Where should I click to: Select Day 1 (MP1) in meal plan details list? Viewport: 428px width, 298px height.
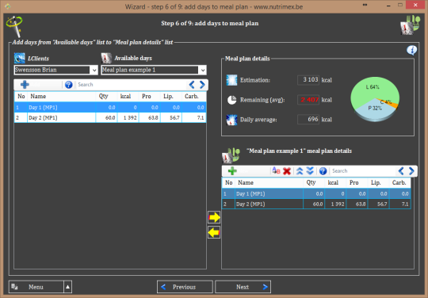coord(316,193)
